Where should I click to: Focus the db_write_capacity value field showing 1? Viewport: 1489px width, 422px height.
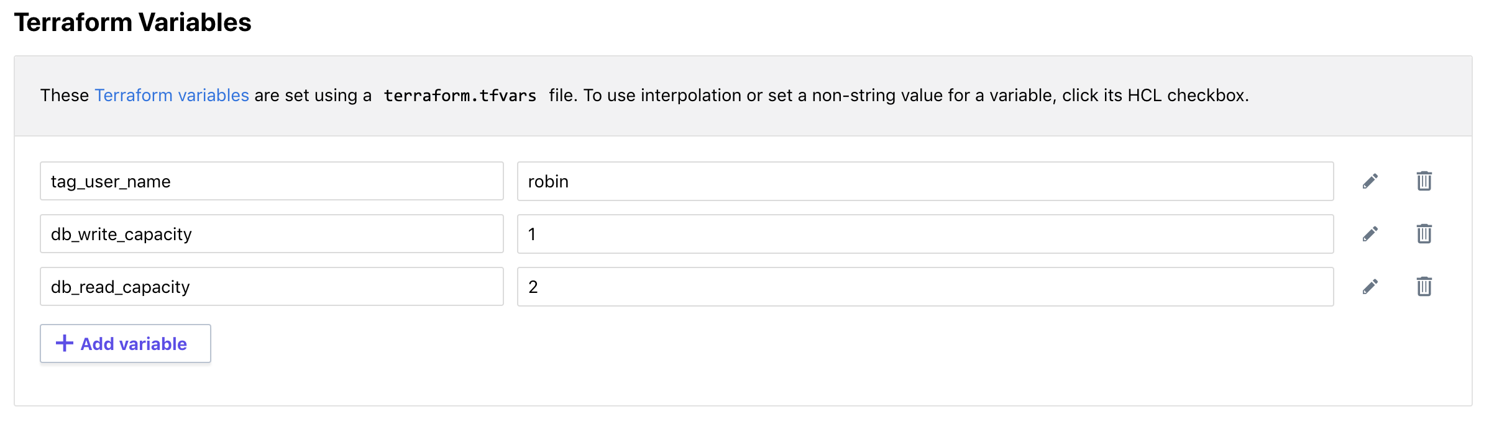(925, 234)
